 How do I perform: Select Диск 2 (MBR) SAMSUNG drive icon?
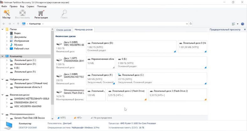click(x=59, y=76)
